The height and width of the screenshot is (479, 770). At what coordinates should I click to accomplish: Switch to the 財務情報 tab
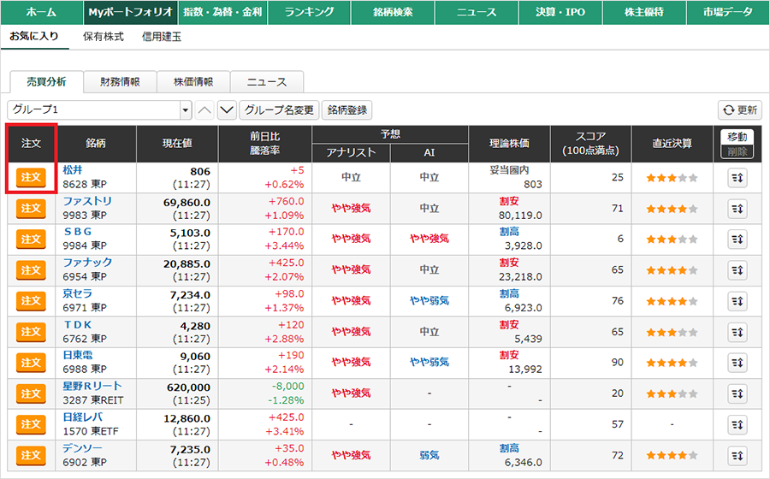pos(120,82)
